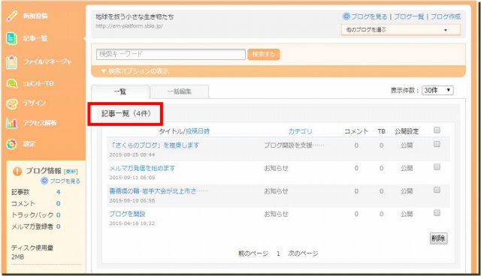Open the 他のブログを選ぶ dropdown

click(401, 30)
